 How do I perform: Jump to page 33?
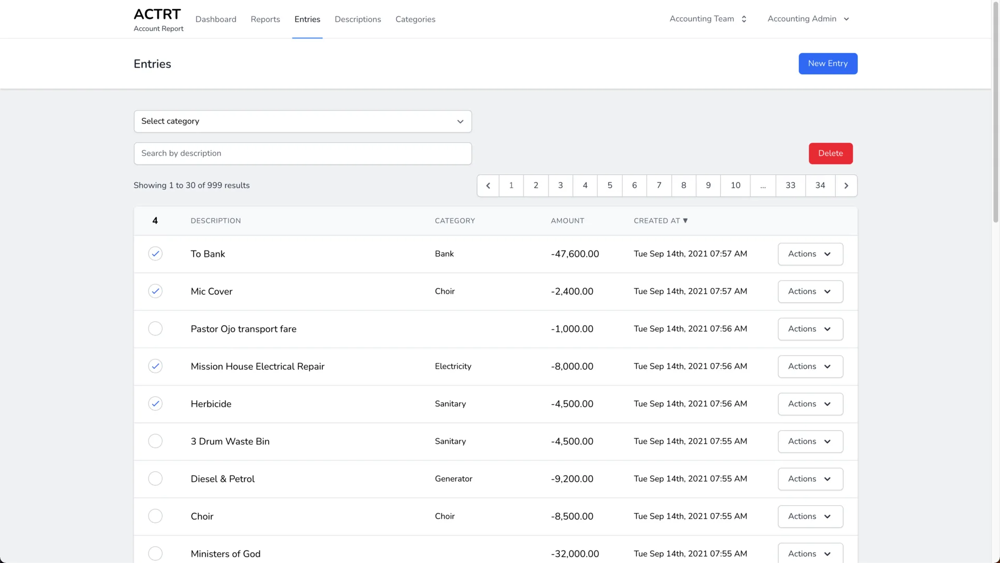pyautogui.click(x=791, y=185)
